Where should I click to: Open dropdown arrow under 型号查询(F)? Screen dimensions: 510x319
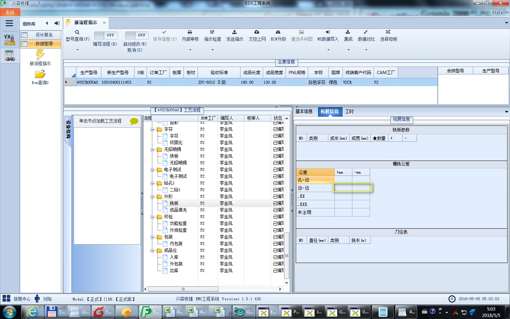[x=78, y=50]
